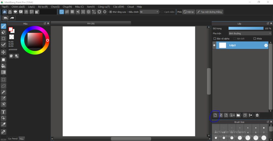Click the export/share icon in toolbar
The width and height of the screenshot is (273, 141).
tap(10, 12)
